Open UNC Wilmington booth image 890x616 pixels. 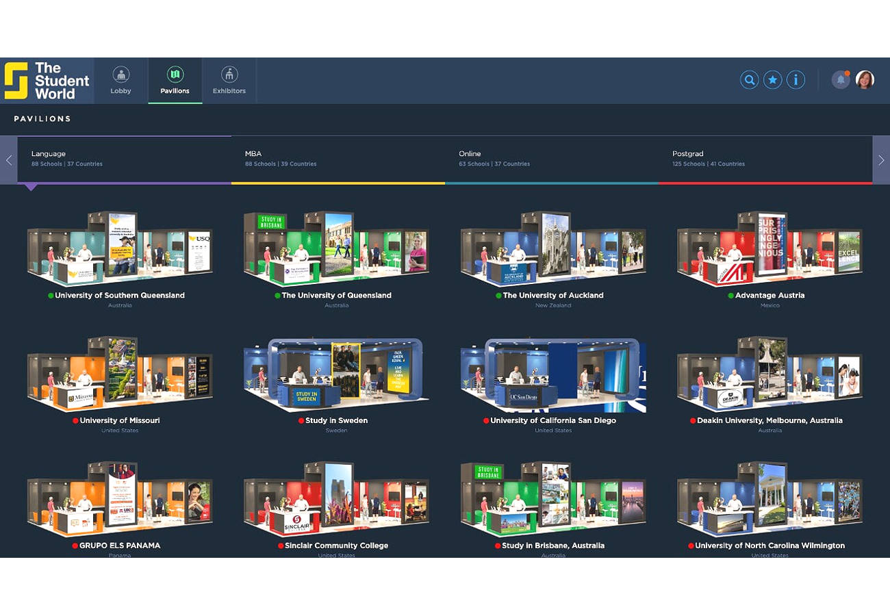(770, 500)
